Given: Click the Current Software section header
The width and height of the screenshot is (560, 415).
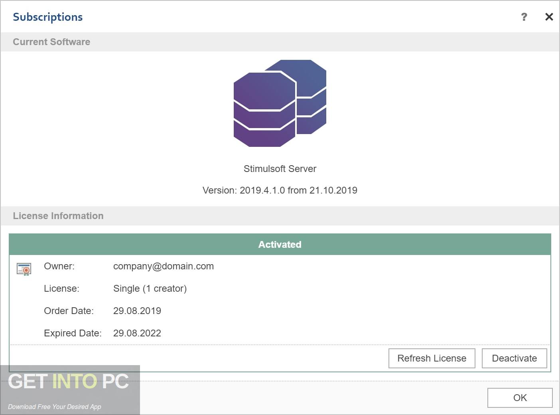Looking at the screenshot, I should click(x=280, y=42).
